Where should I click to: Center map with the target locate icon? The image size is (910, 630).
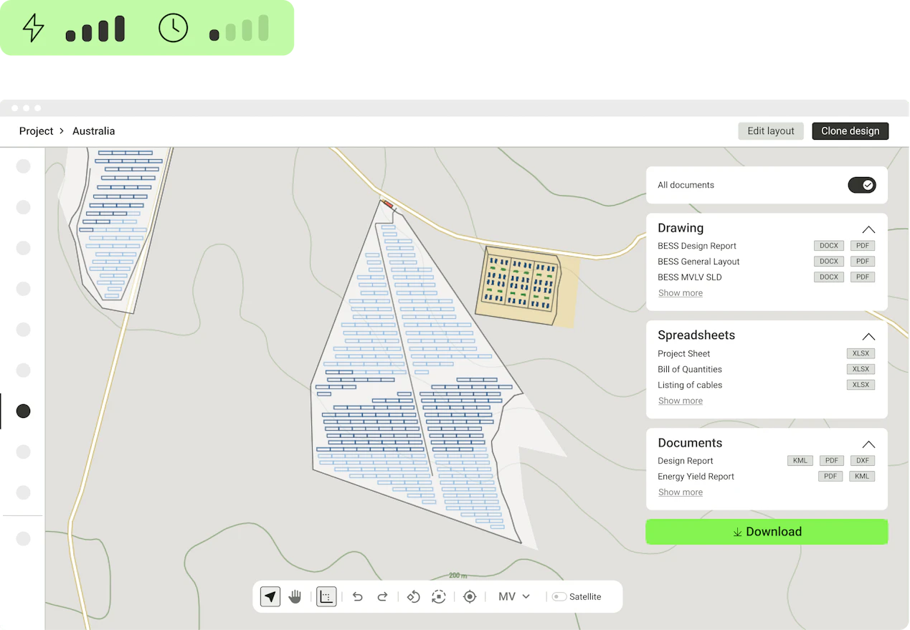click(470, 596)
